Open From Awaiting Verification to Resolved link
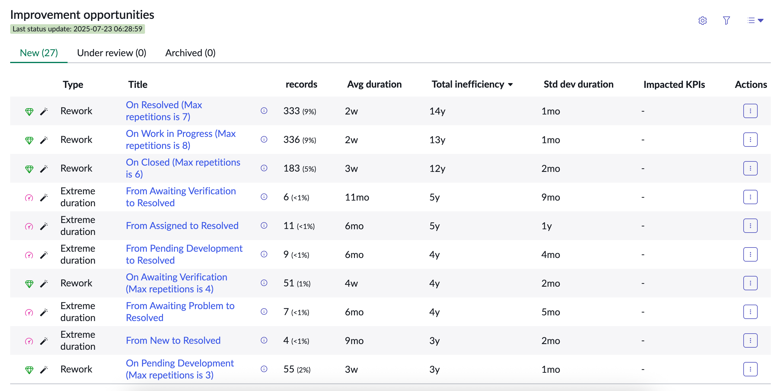The height and width of the screenshot is (391, 778). [181, 197]
